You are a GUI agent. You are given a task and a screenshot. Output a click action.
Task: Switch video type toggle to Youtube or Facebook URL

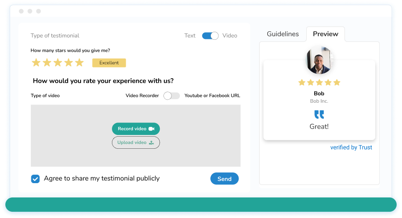[171, 96]
